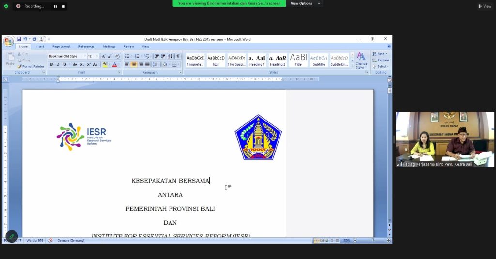Open Word help question mark icon

pyautogui.click(x=389, y=46)
